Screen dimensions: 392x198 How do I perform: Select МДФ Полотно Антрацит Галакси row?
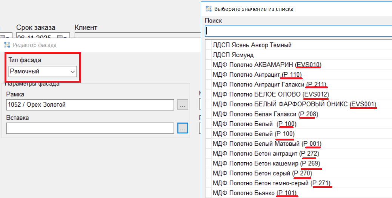270,84
